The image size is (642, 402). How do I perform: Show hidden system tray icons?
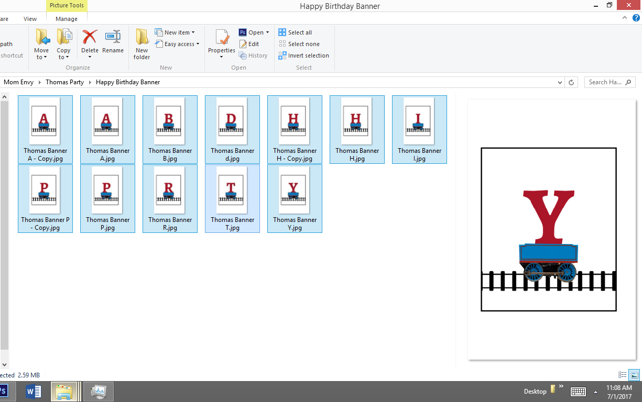595,392
